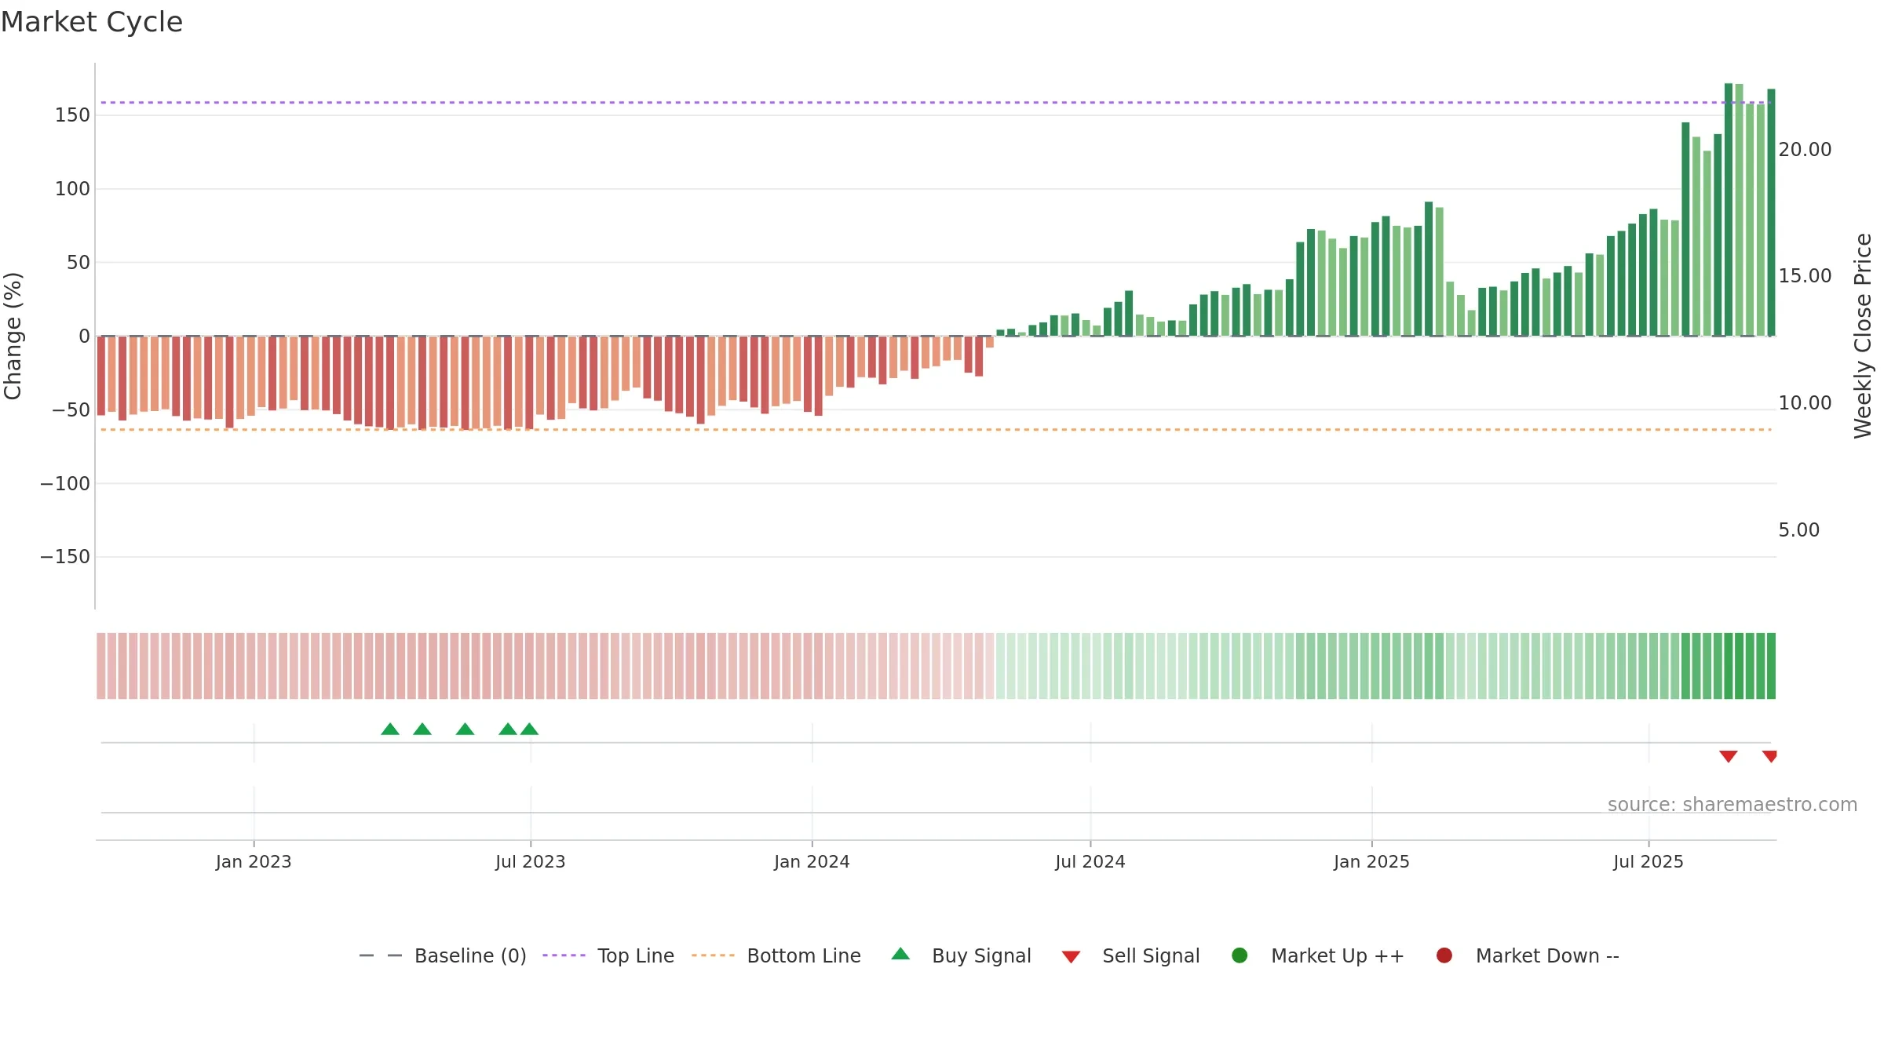Click the red Sell Signal triangle legend icon
Viewport: 1884px width, 1059px height.
pos(1071,957)
